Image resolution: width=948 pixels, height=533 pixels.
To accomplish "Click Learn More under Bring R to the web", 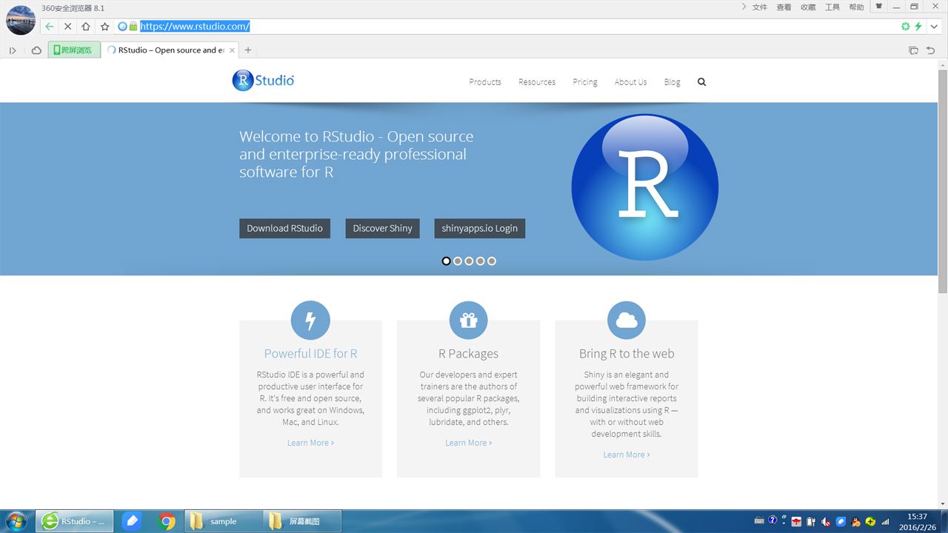I will [627, 455].
